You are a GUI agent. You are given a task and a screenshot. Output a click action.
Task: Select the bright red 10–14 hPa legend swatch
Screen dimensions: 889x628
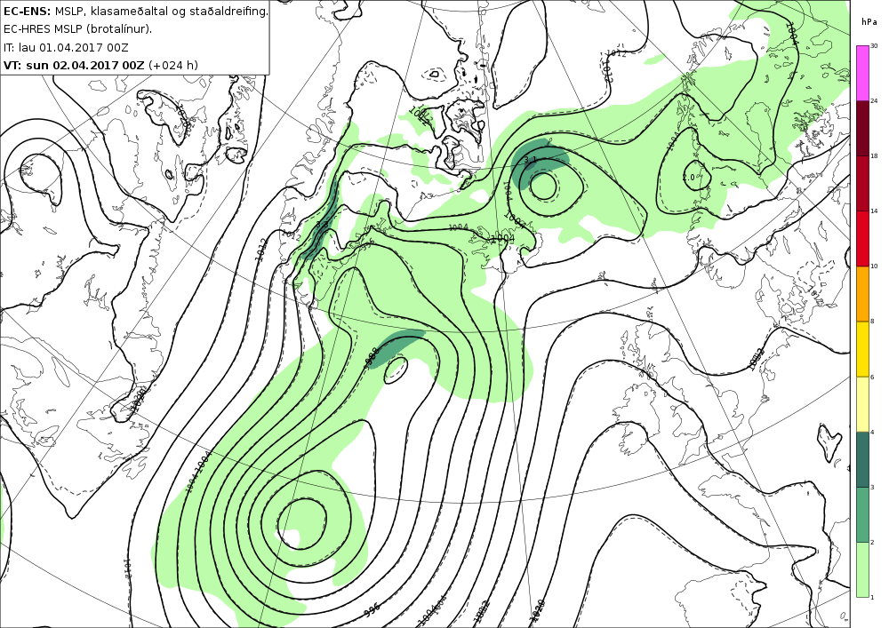click(862, 238)
